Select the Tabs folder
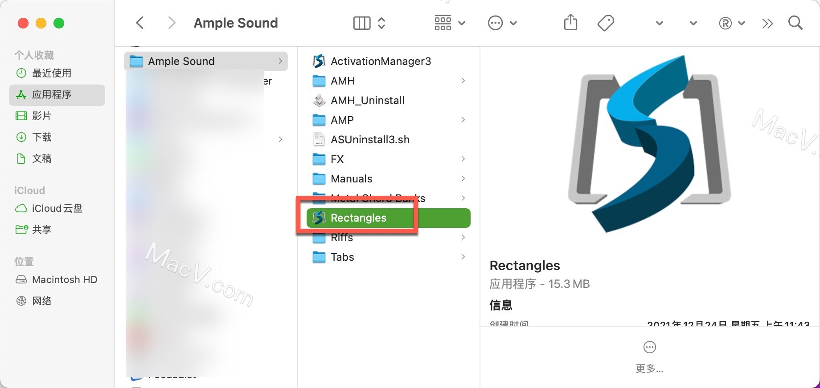 [x=388, y=257]
